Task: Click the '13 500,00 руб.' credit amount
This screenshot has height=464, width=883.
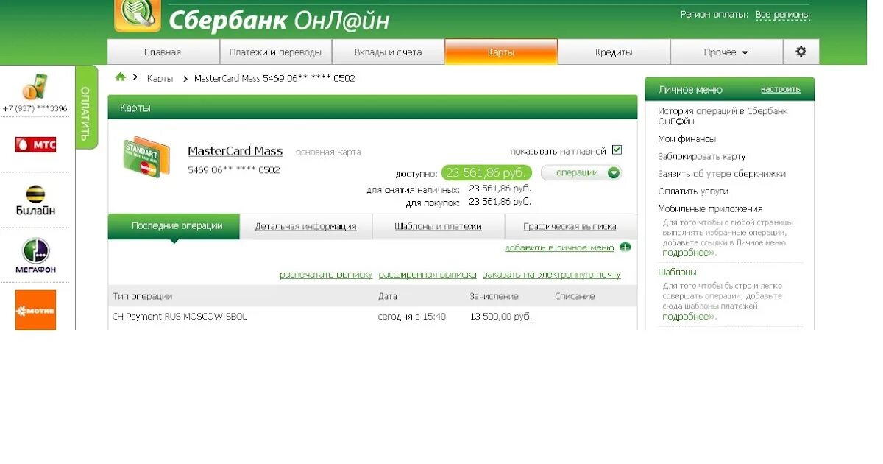Action: pos(500,317)
